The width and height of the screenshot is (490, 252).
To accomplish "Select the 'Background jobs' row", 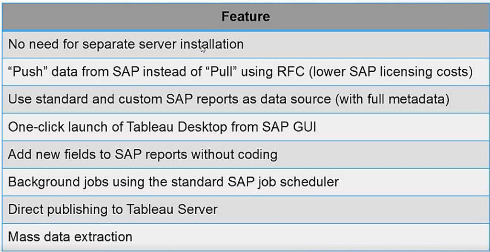I will 245,182.
